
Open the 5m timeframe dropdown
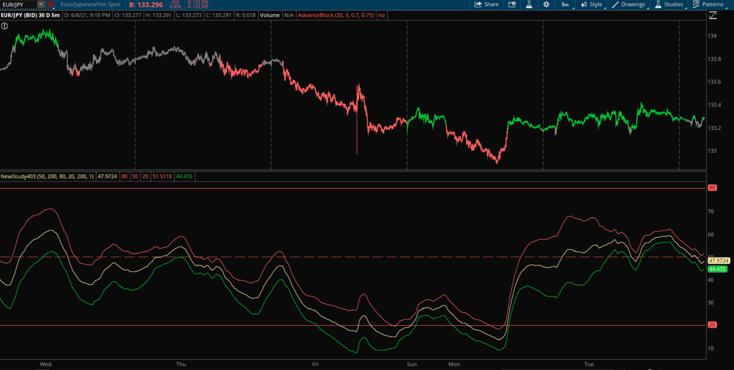pos(566,4)
